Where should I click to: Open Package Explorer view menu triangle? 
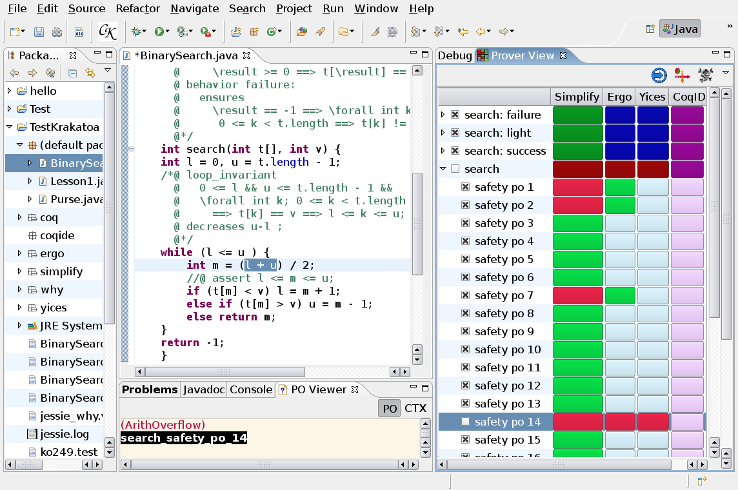point(107,70)
